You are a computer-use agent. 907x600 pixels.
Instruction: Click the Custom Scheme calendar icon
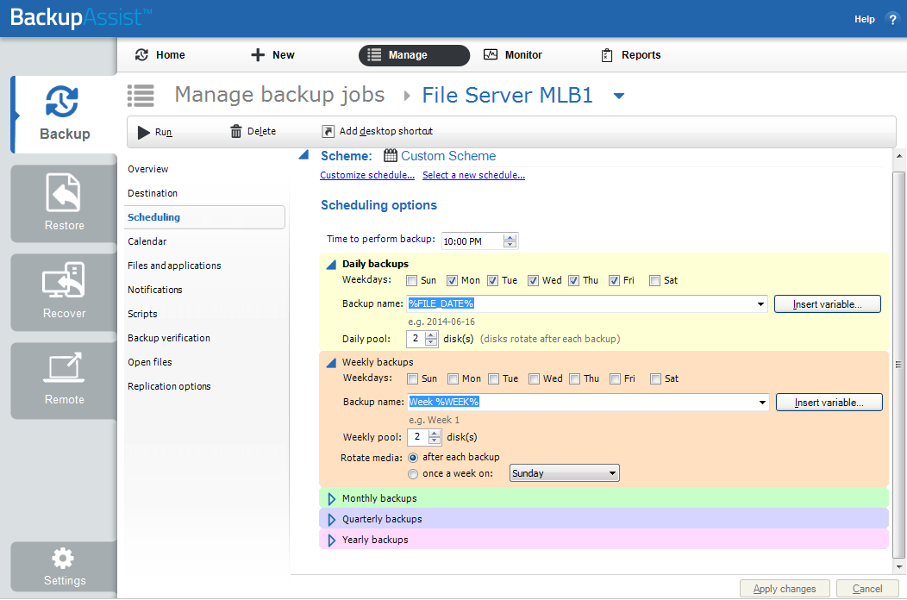coord(391,156)
